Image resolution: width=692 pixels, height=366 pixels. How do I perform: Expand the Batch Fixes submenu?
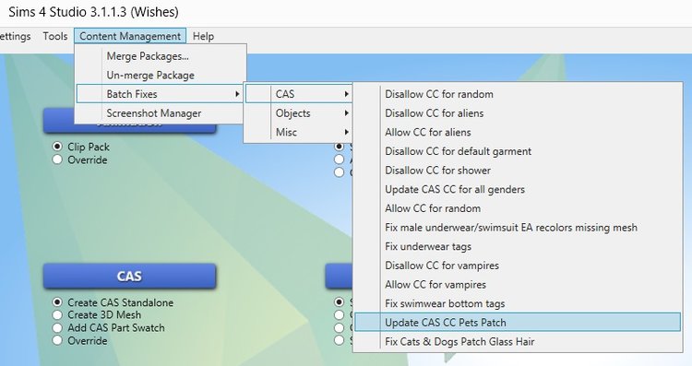click(160, 94)
